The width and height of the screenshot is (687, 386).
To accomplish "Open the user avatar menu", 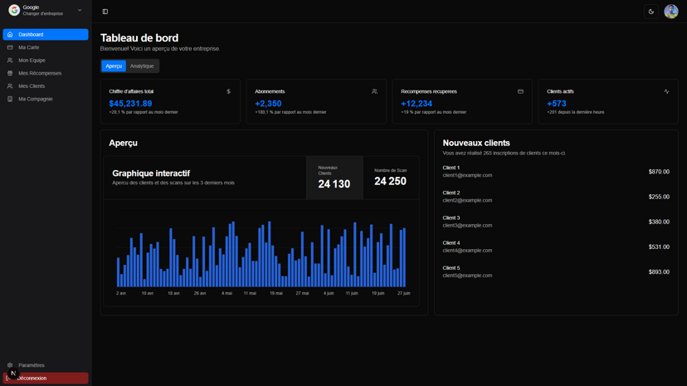I will [x=670, y=12].
